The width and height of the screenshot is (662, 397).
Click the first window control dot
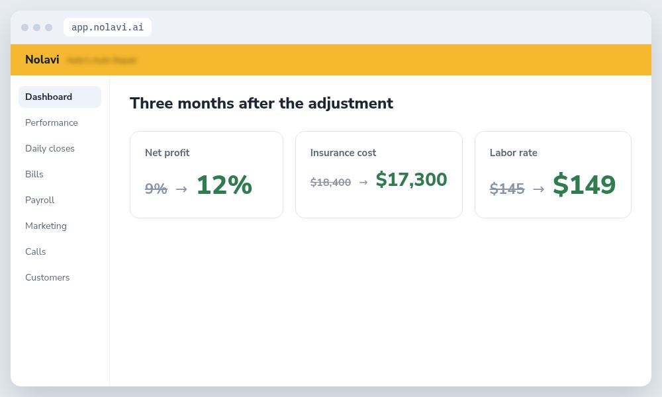(x=25, y=27)
